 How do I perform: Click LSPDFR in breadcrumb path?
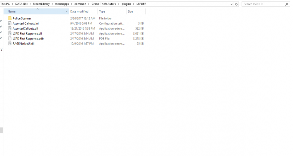pyautogui.click(x=141, y=4)
